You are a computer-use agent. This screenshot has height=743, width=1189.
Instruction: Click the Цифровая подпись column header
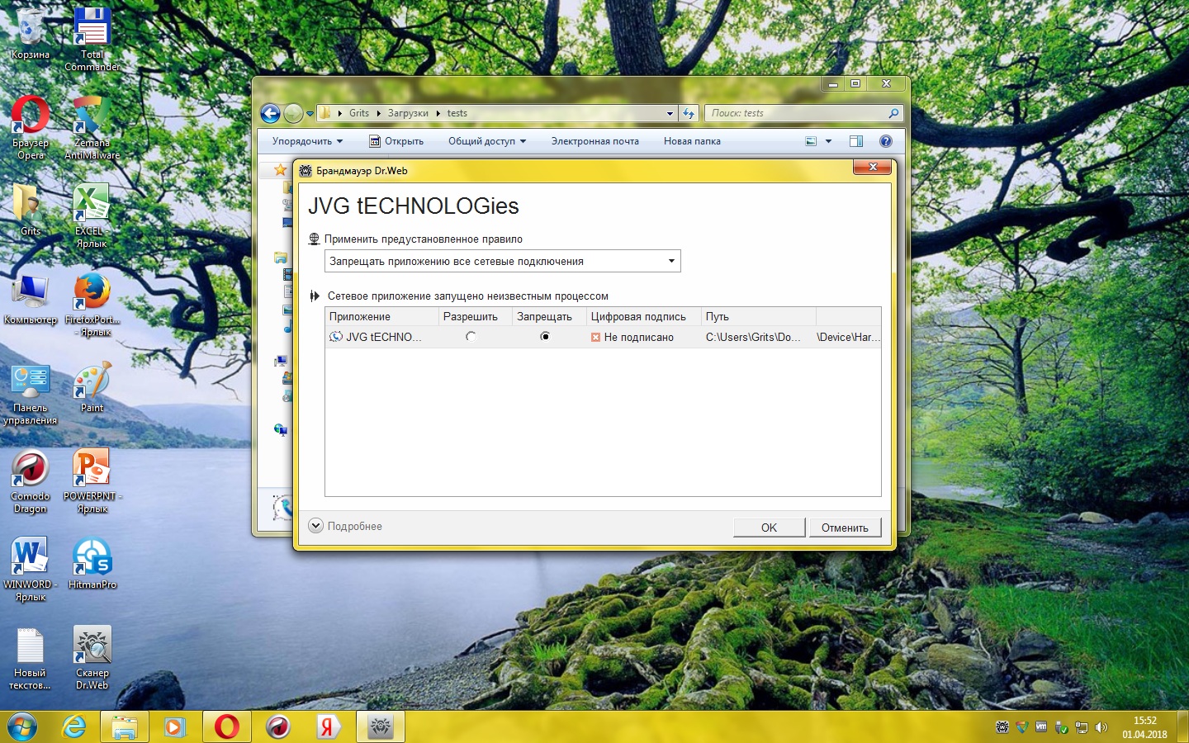tap(638, 317)
